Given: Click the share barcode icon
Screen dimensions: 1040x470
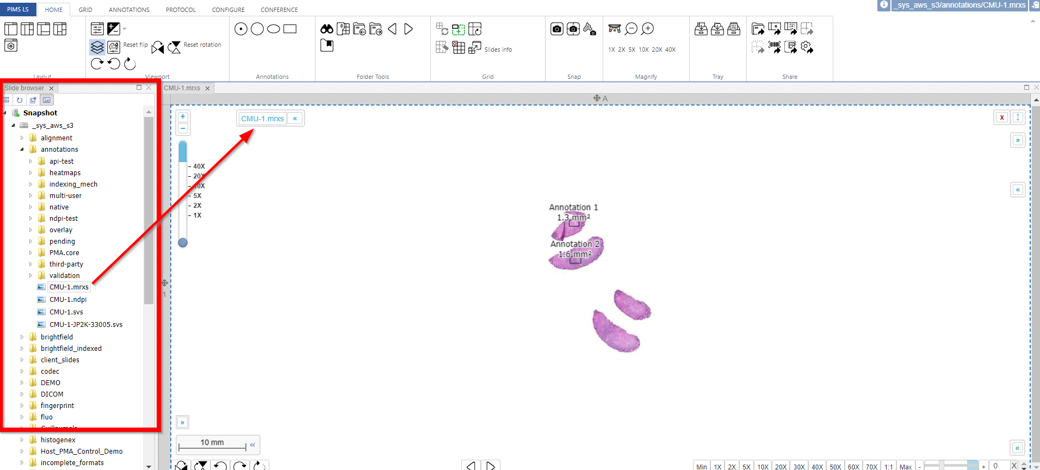Looking at the screenshot, I should pyautogui.click(x=774, y=47).
